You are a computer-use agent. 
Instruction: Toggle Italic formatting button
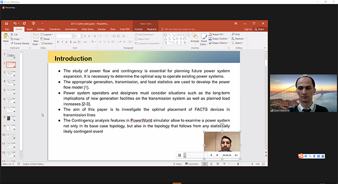62,42
